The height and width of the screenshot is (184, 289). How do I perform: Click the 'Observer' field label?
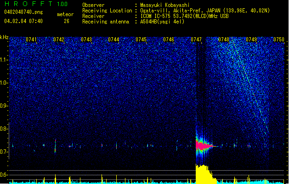(93, 5)
